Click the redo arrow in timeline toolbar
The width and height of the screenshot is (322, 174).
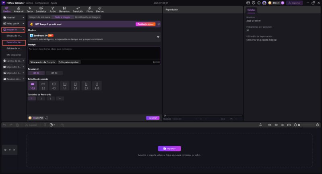point(11,125)
